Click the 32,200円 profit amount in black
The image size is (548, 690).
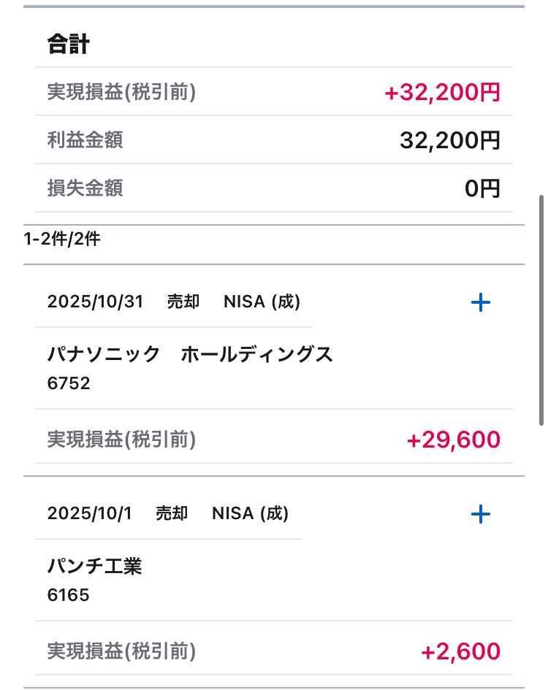pos(449,140)
